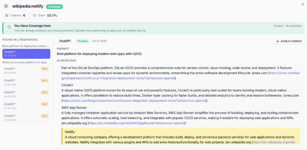Click the CircleCI heading in response
The width and height of the screenshot is (307, 150).
(67, 85)
